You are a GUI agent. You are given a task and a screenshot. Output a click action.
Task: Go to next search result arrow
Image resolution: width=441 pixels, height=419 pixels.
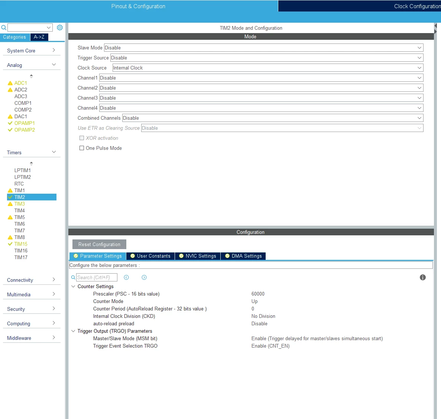tap(144, 277)
